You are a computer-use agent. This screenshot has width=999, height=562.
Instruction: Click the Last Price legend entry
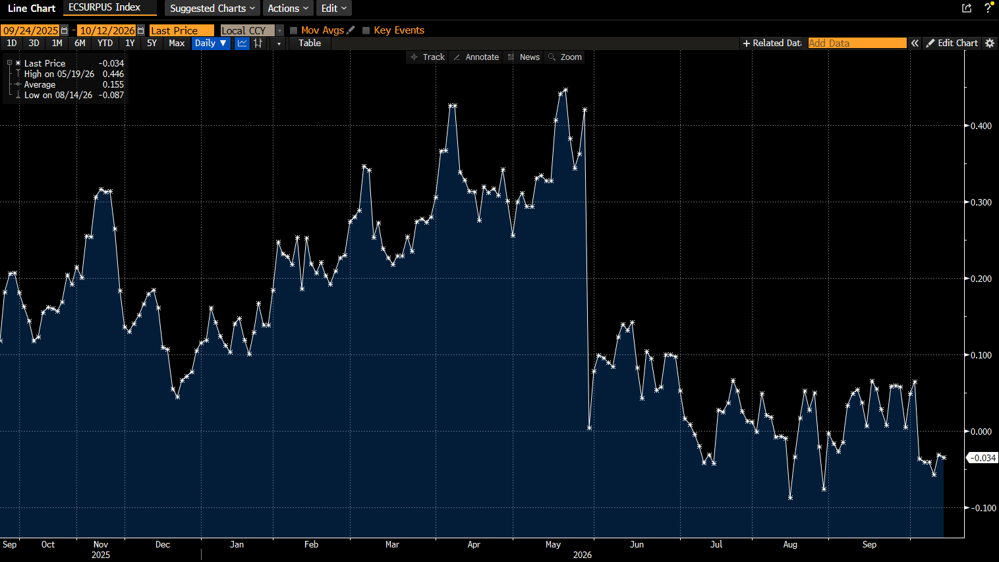pyautogui.click(x=45, y=63)
